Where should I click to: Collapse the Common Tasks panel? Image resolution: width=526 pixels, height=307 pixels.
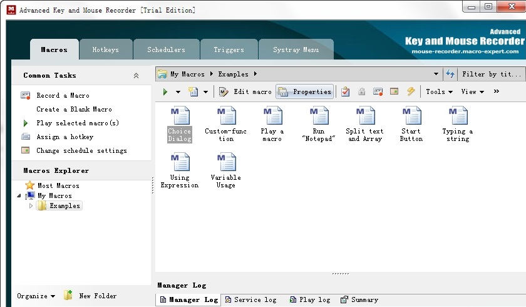136,75
